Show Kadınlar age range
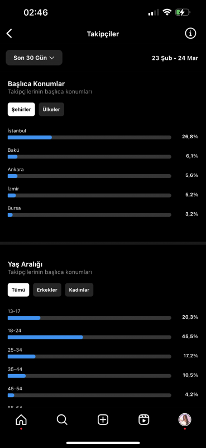Screen dimensions: 206x448 (x=79, y=290)
